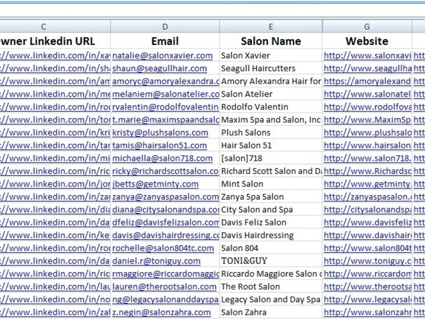The height and width of the screenshot is (319, 425).
Task: Select the City Salon and Spa cell
Action: (x=271, y=210)
